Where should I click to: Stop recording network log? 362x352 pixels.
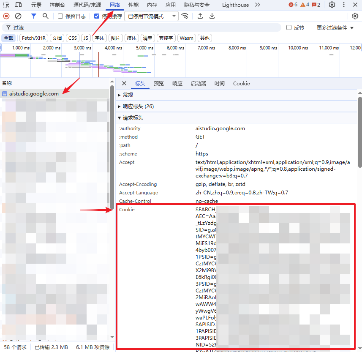coord(6,16)
